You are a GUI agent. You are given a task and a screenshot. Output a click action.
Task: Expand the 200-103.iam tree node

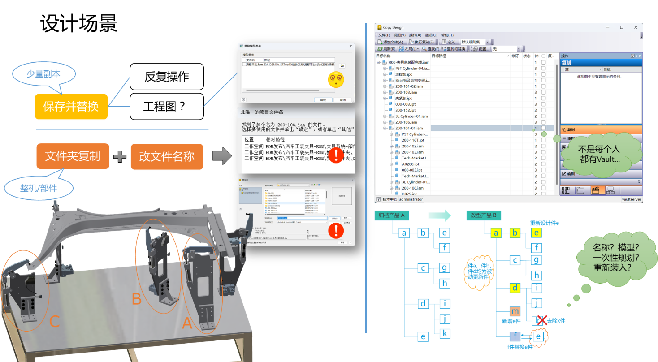tap(385, 92)
